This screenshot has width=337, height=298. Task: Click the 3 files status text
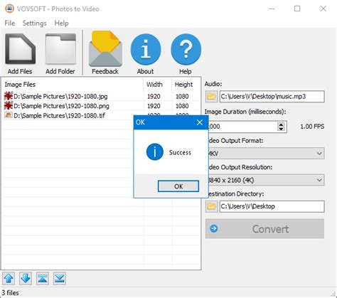10,293
